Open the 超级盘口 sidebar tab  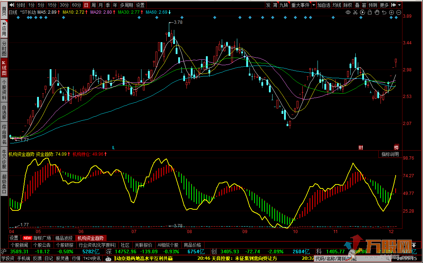click(4, 184)
